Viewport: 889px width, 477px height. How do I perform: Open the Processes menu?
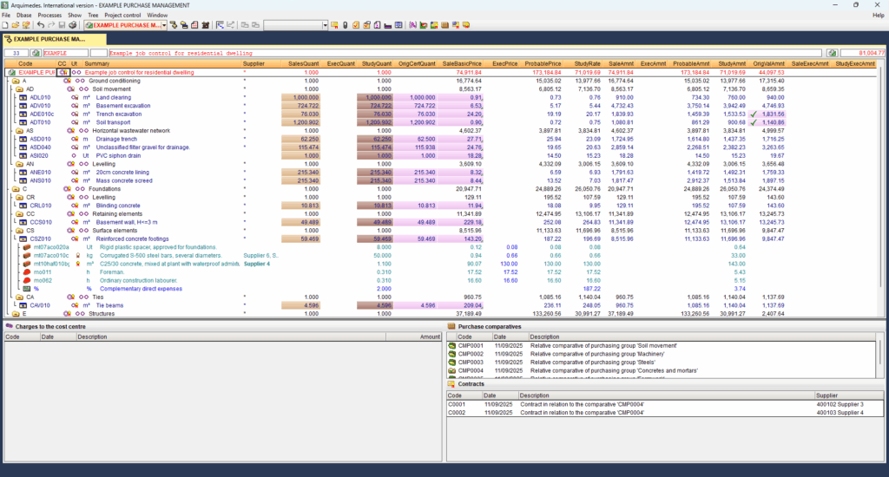coord(49,16)
